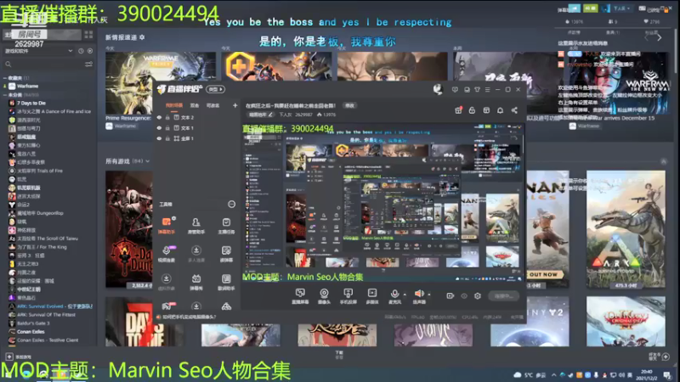This screenshot has width=680, height=382.
Task: Click the Steam library search field
Action: [43, 65]
